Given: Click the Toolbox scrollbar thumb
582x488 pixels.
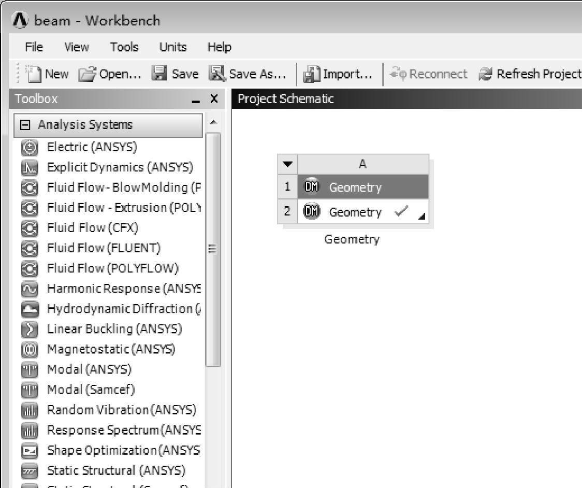Looking at the screenshot, I should click(213, 250).
